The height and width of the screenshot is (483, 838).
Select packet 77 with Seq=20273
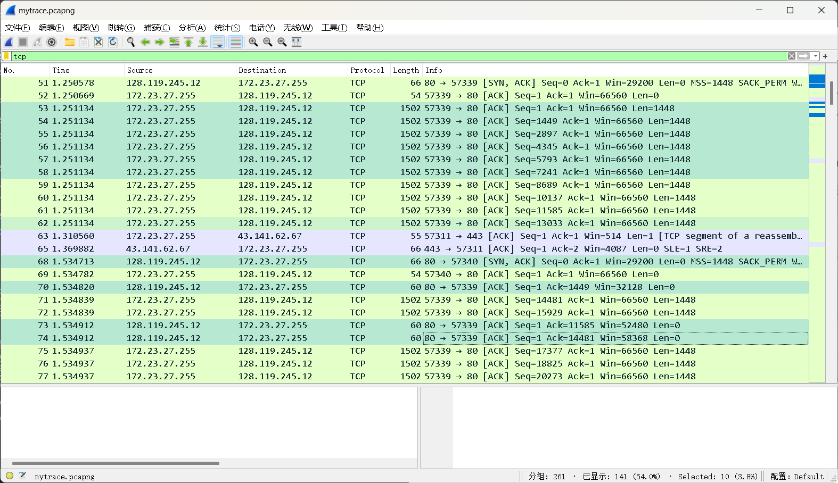(405, 377)
